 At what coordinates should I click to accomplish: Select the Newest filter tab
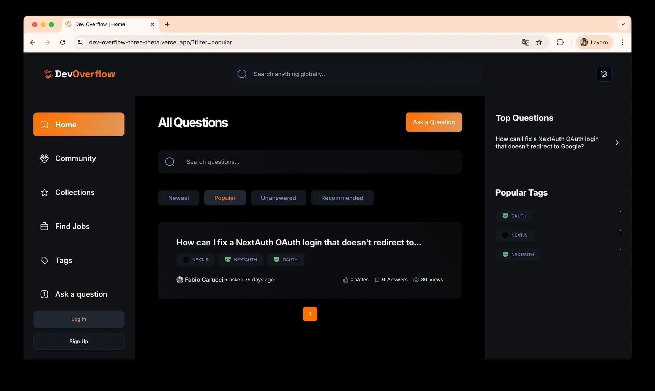(x=178, y=198)
